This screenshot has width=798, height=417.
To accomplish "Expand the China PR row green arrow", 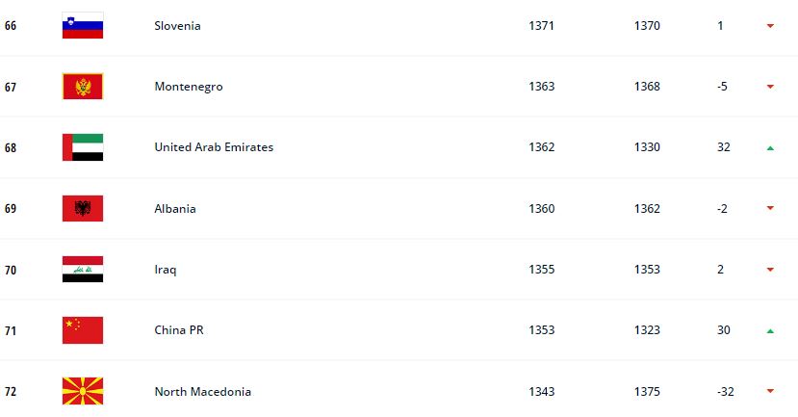I will pos(770,331).
